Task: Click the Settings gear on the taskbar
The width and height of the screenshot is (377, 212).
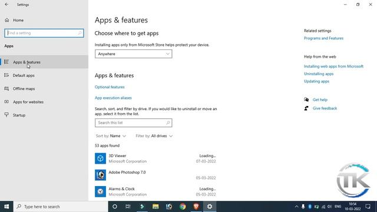Action: point(210,207)
